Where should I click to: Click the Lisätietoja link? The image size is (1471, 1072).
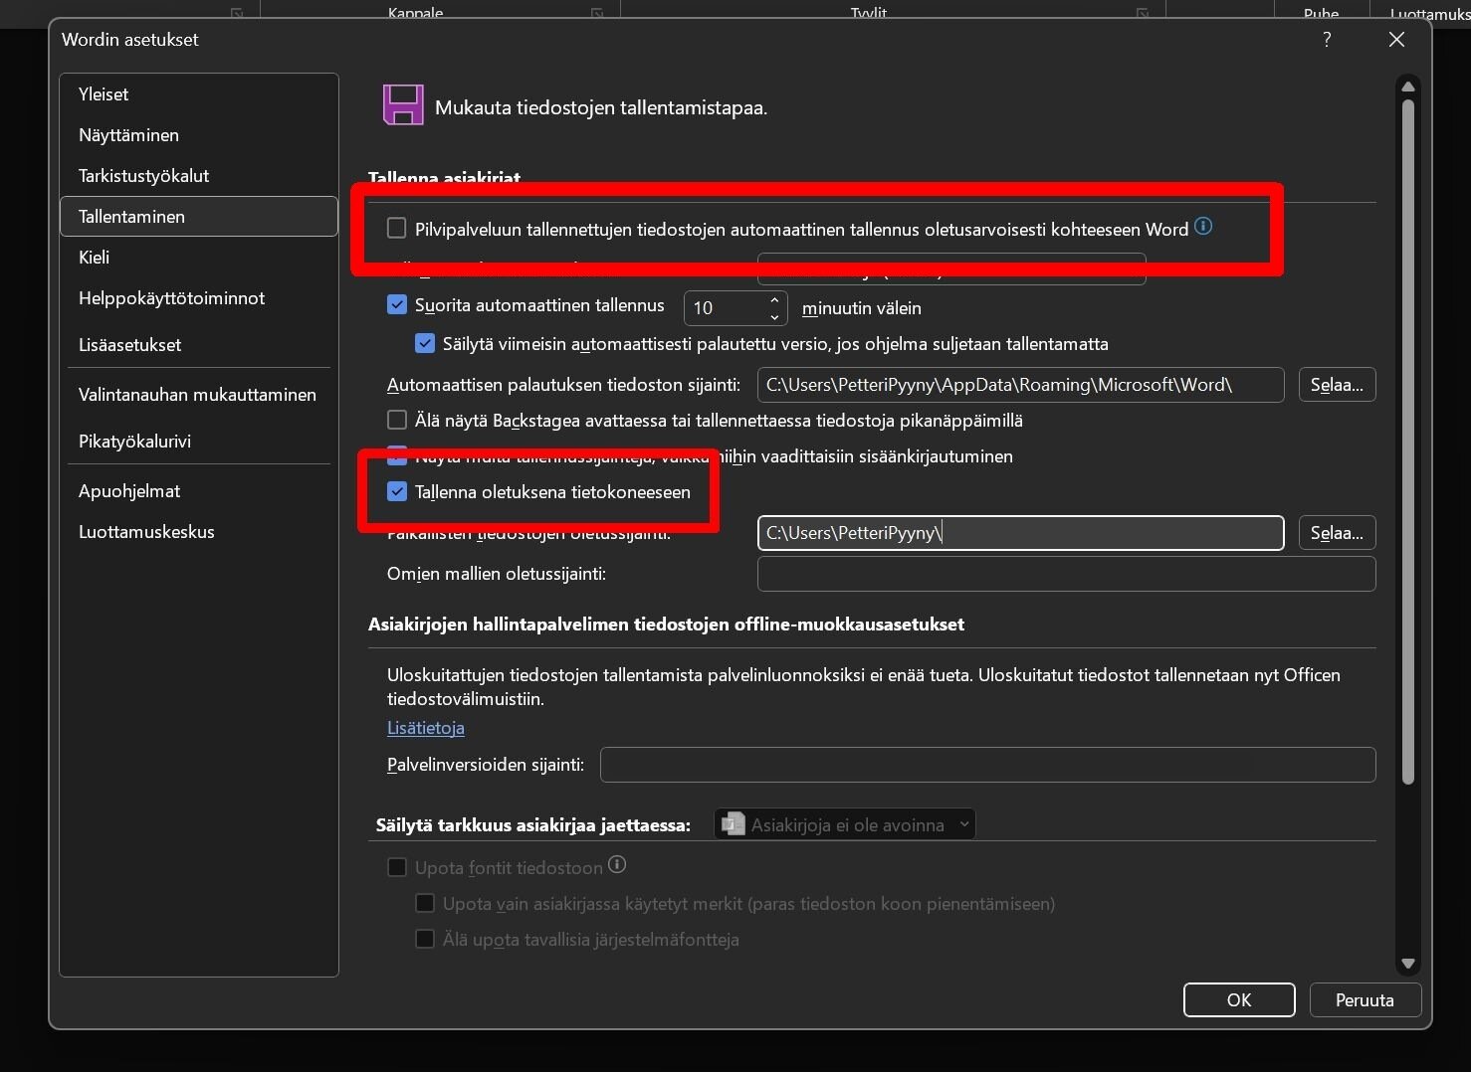point(426,728)
